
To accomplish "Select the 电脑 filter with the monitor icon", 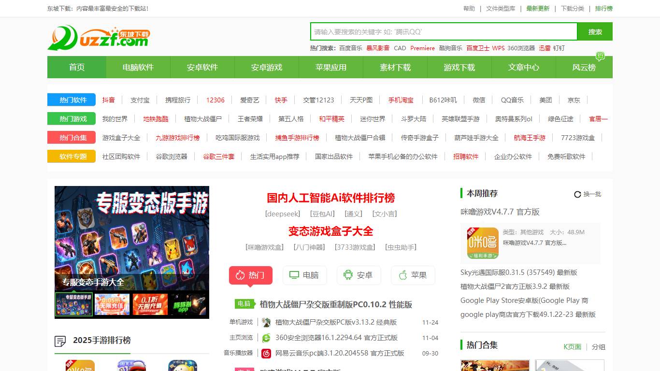I will [305, 275].
